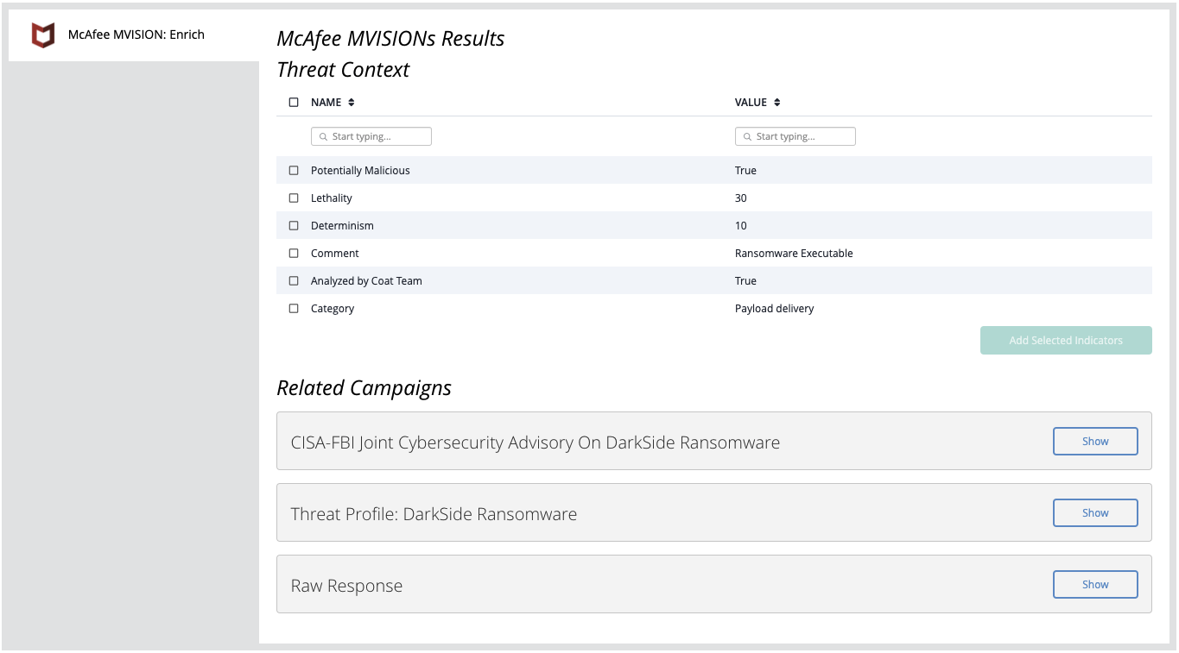
Task: Check the Analyzed by Coat Team checkbox
Action: (294, 281)
